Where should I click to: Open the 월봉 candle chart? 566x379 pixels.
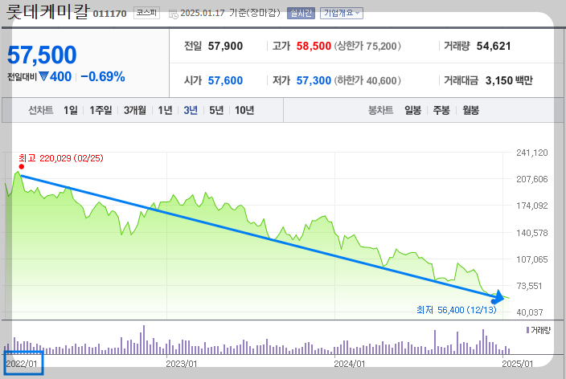coord(470,110)
